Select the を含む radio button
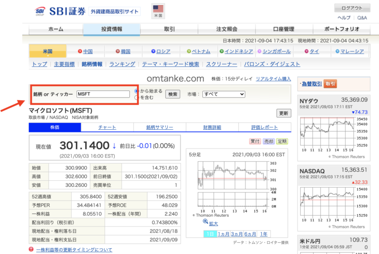Screen dimensions: 379x254 point(136,97)
